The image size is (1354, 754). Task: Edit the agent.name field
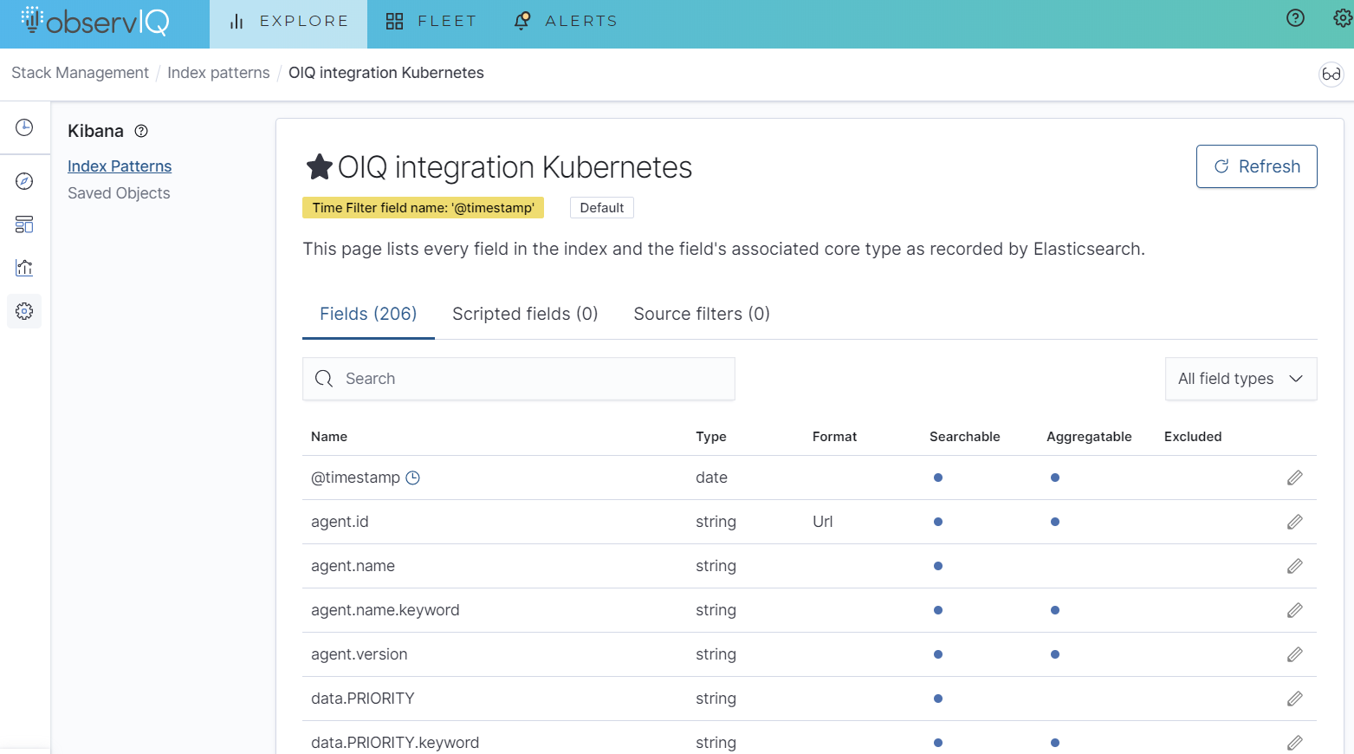pos(1294,566)
